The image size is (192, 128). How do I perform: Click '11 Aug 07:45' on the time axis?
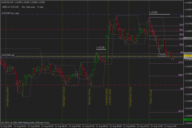pyautogui.click(x=88, y=126)
